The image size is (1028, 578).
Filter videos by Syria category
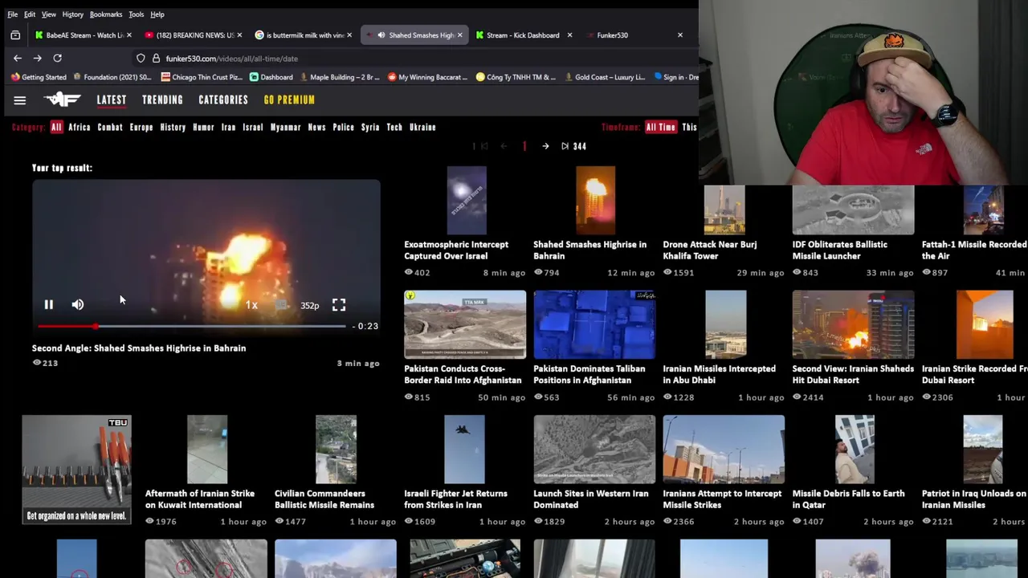(x=370, y=127)
